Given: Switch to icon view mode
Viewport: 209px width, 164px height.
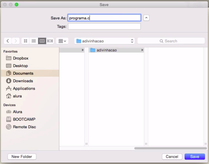Looking at the screenshot, I should [26, 41].
